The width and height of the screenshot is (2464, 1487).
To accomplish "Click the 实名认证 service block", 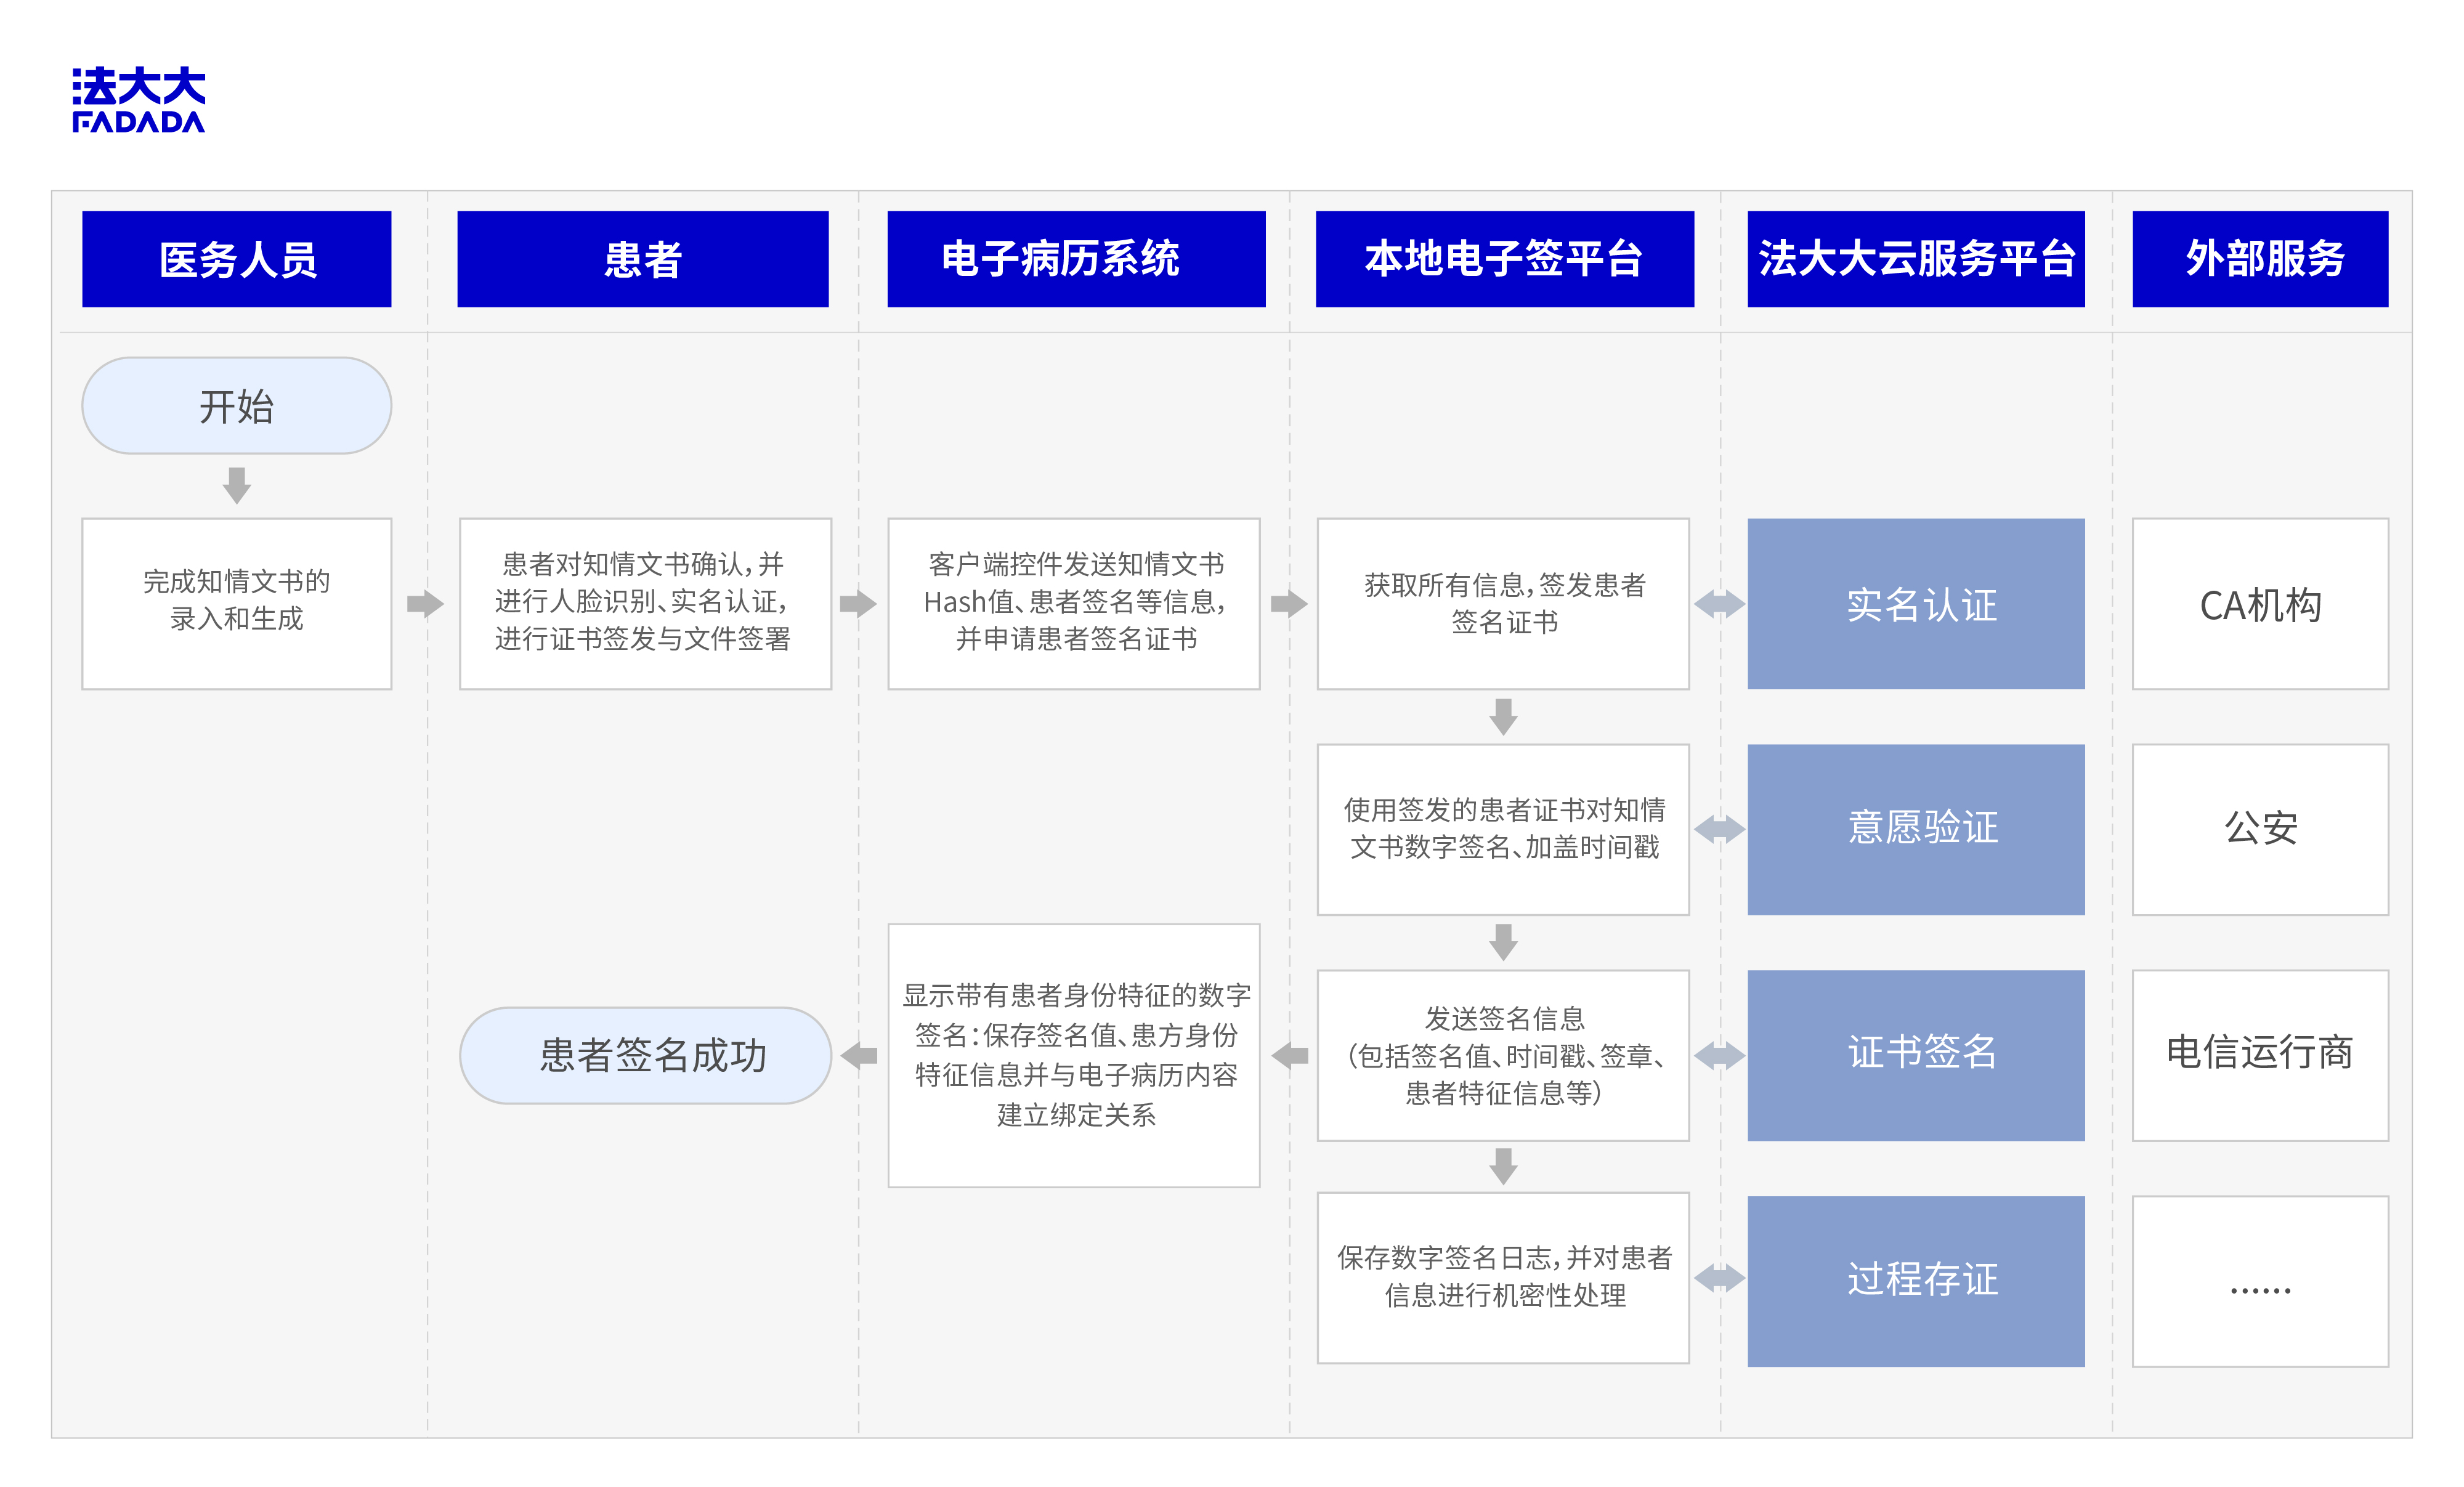I will (x=1915, y=603).
